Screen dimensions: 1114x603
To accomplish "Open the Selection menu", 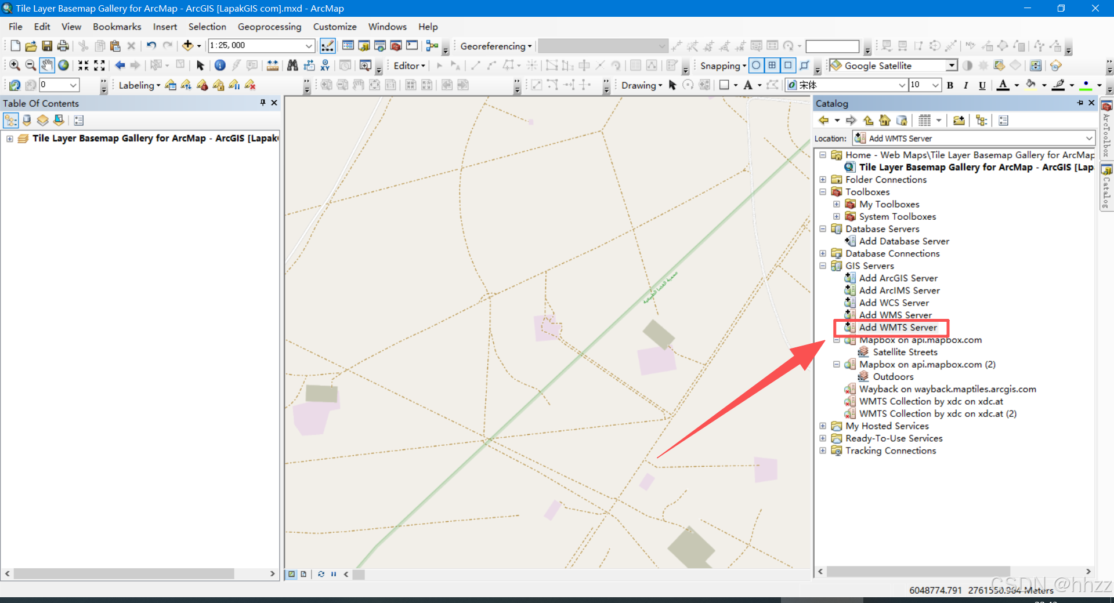I will point(207,27).
